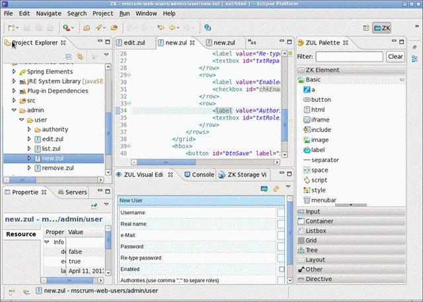This screenshot has width=423, height=302.
Task: Open the Layout palette category
Action: pos(351,260)
